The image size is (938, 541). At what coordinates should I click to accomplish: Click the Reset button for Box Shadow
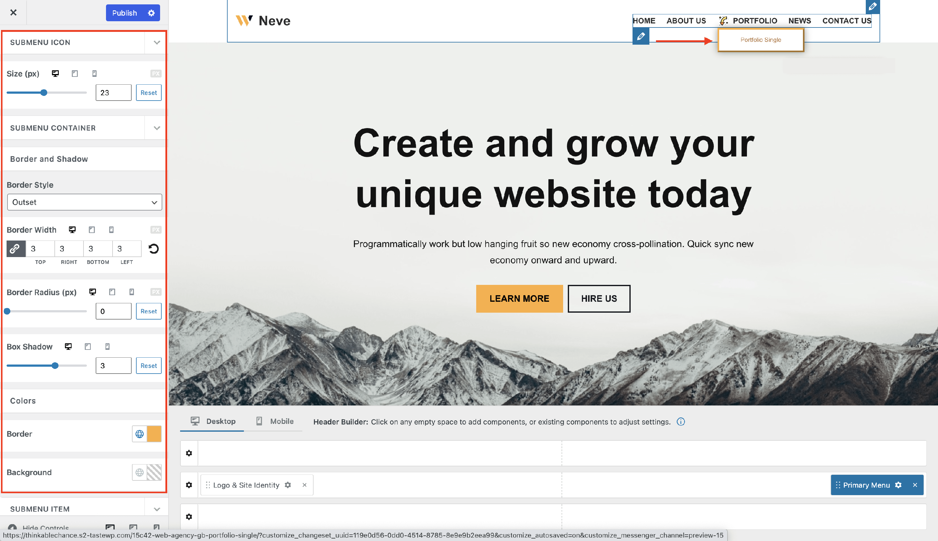click(x=149, y=366)
